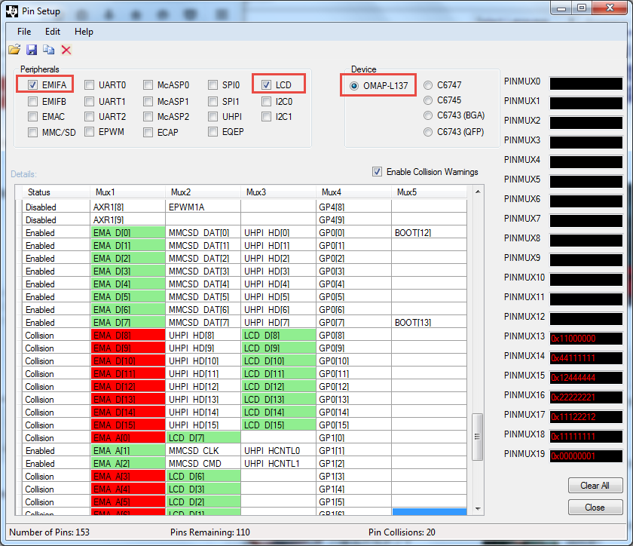Click the PINMUX13 value 0x11000000
The width and height of the screenshot is (633, 546).
pos(586,339)
